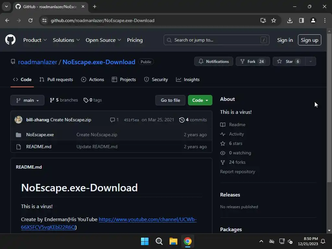This screenshot has width=332, height=249.
Task: Open tab search dropdown arrow
Action: pyautogui.click(x=6, y=6)
